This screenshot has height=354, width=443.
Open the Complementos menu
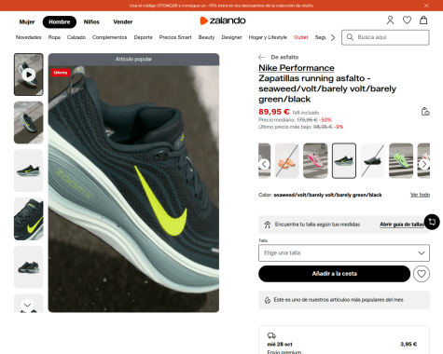109,37
